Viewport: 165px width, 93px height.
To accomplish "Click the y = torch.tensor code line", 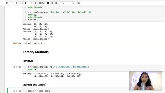I will [x=61, y=12].
